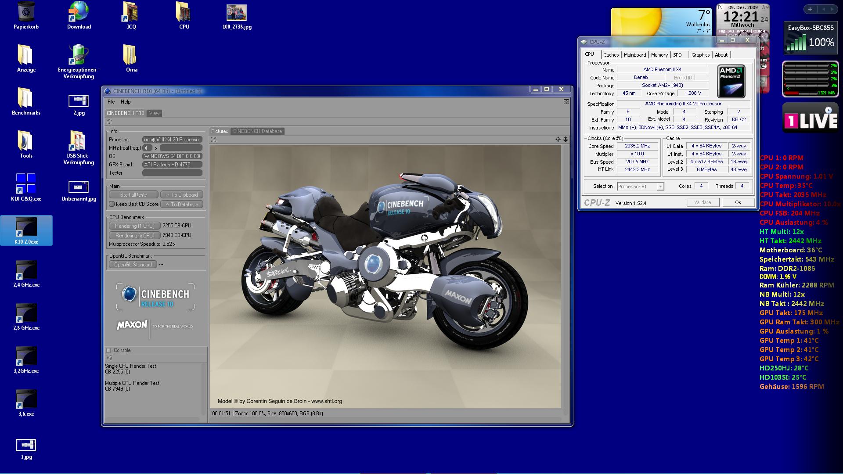The image size is (843, 474).
Task: Click OK in CPU-Z window
Action: coord(738,202)
